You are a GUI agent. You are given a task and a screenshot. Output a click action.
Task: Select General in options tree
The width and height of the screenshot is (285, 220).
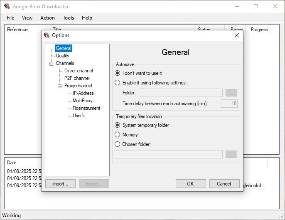64,48
